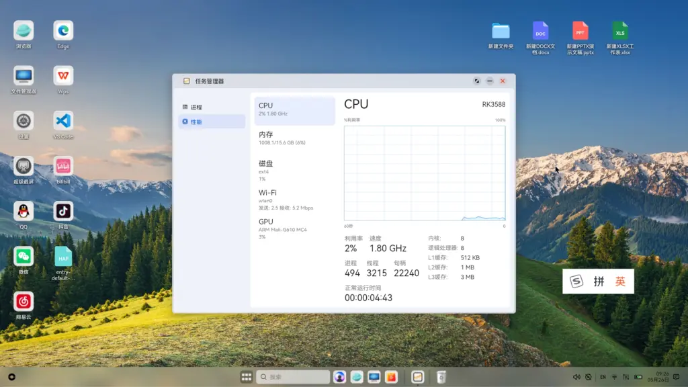Open the 微信 desktop icon
The image size is (688, 387).
(x=24, y=256)
